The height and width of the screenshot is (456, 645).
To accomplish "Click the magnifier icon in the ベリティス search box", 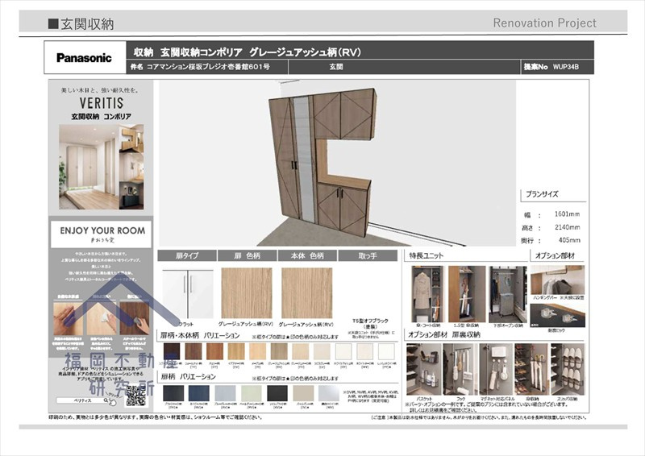I will point(106,400).
